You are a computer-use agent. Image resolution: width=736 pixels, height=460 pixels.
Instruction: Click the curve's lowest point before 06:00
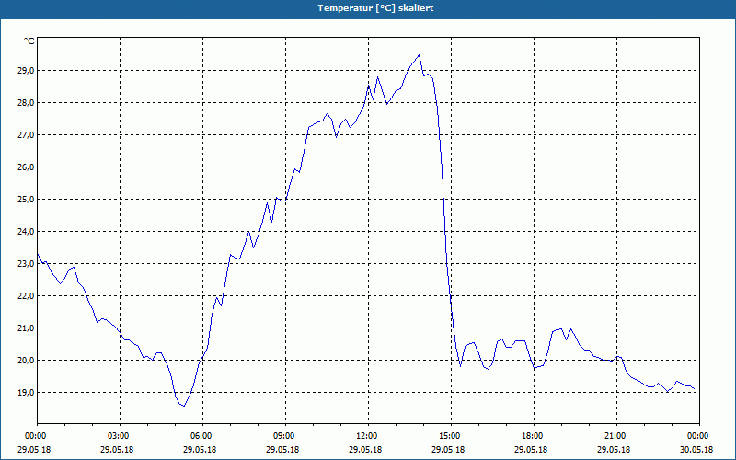[x=185, y=406]
